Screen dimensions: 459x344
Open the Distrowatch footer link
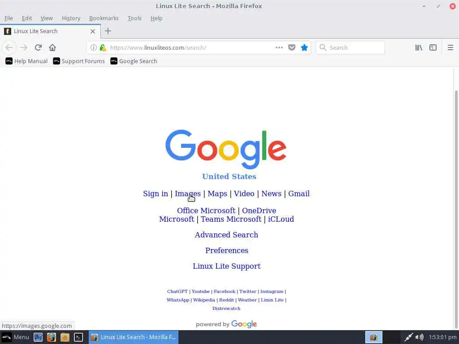click(226, 308)
